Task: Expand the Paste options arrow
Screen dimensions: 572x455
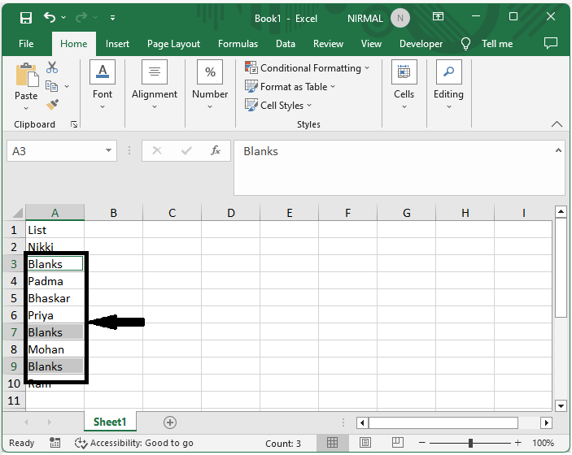Action: 26,108
